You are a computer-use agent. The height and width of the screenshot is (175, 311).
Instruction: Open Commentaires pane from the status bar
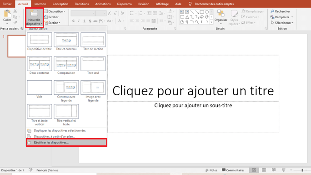(x=233, y=170)
